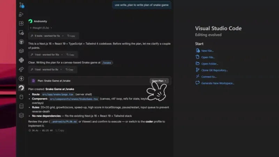Viewport: 279px width, 157px height.
Task: Open .andromity/PLAN.md file link
Action: pos(64,122)
